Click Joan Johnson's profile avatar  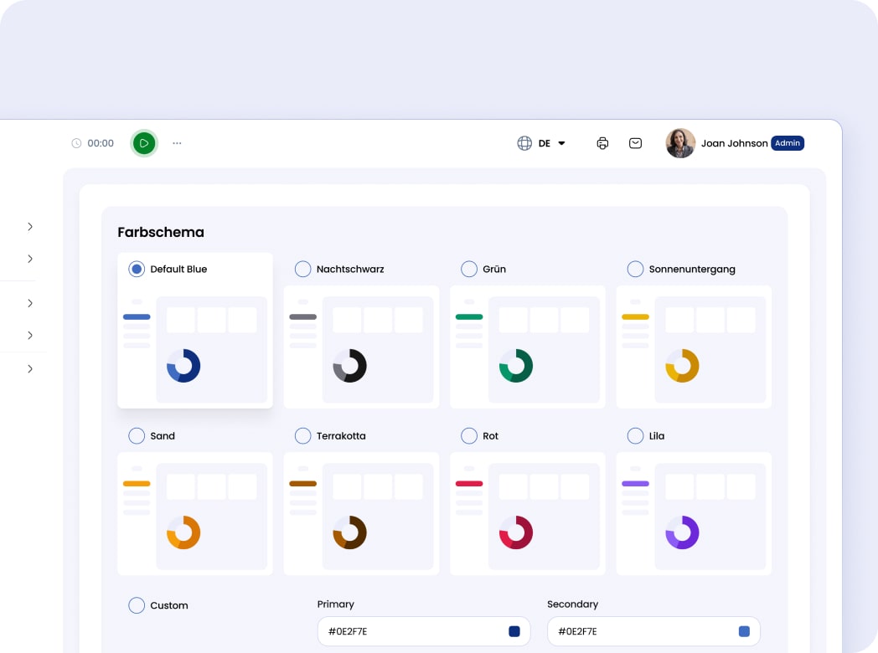pos(680,143)
